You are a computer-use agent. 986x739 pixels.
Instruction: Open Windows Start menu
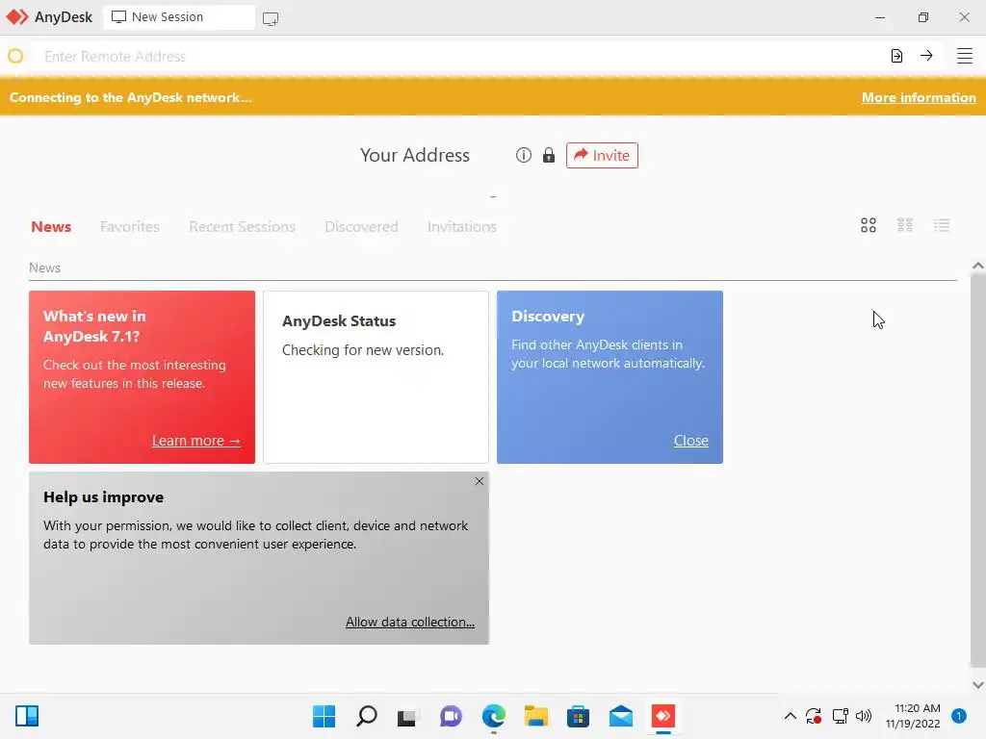[324, 716]
